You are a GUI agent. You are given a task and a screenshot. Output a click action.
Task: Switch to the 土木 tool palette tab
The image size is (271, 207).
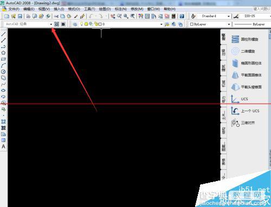tap(224, 115)
